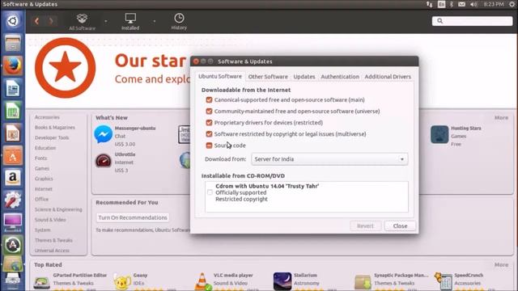The width and height of the screenshot is (518, 291).
Task: Select Graphics category
Action: tap(44, 179)
